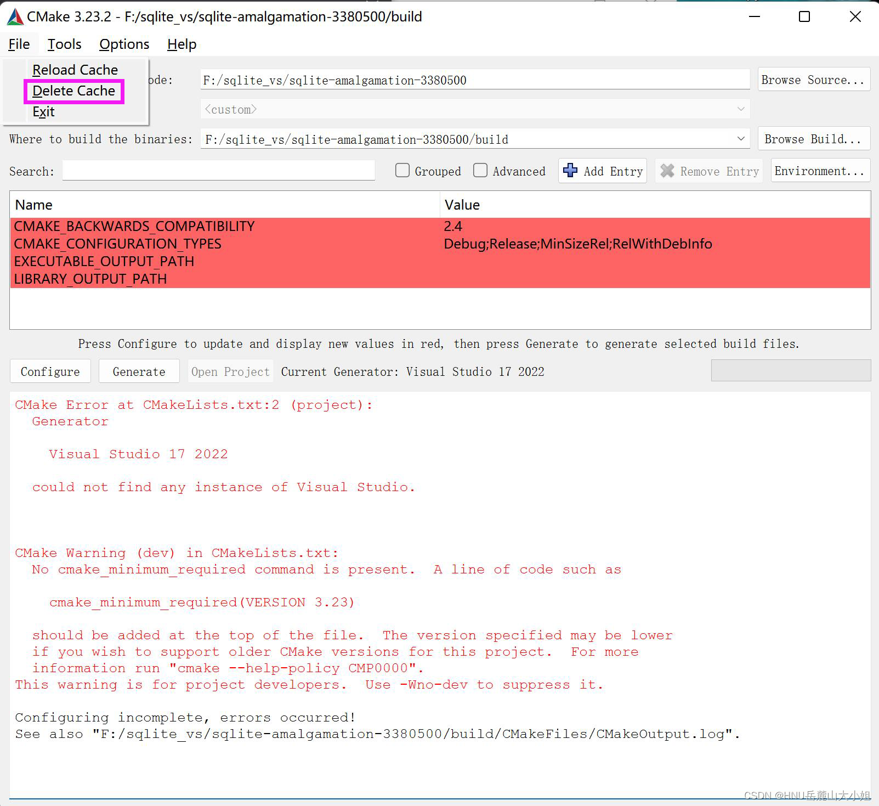This screenshot has width=879, height=806.
Task: Open the Environment settings button
Action: point(820,171)
